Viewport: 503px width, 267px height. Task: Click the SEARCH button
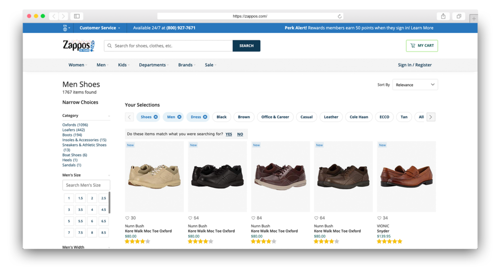(x=247, y=46)
